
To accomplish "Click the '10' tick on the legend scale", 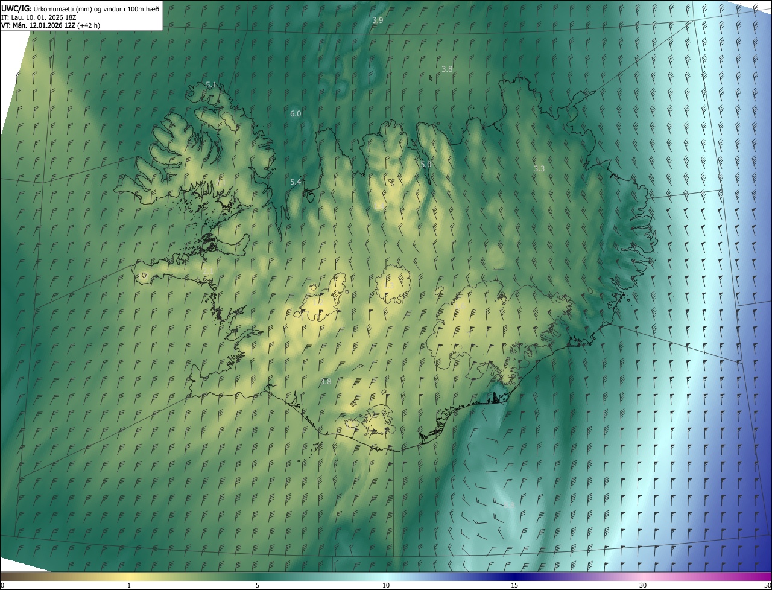I will (x=386, y=585).
